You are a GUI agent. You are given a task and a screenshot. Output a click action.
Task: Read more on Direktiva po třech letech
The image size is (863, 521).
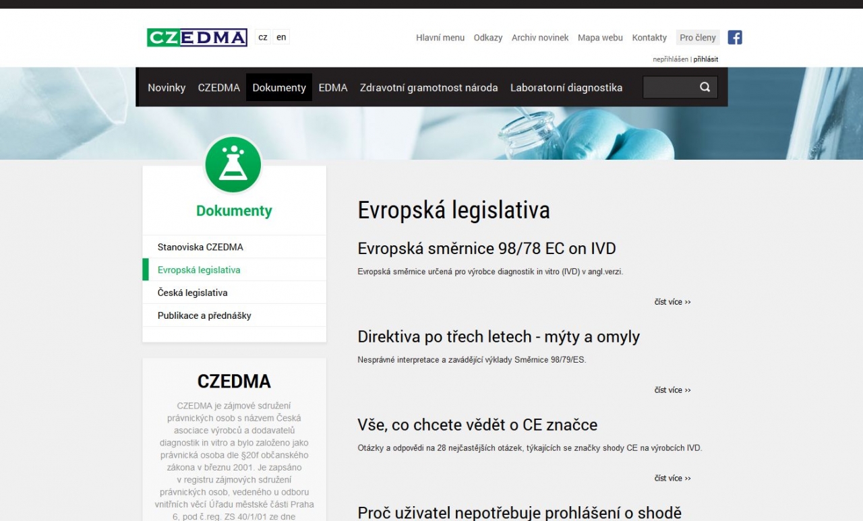(x=672, y=390)
